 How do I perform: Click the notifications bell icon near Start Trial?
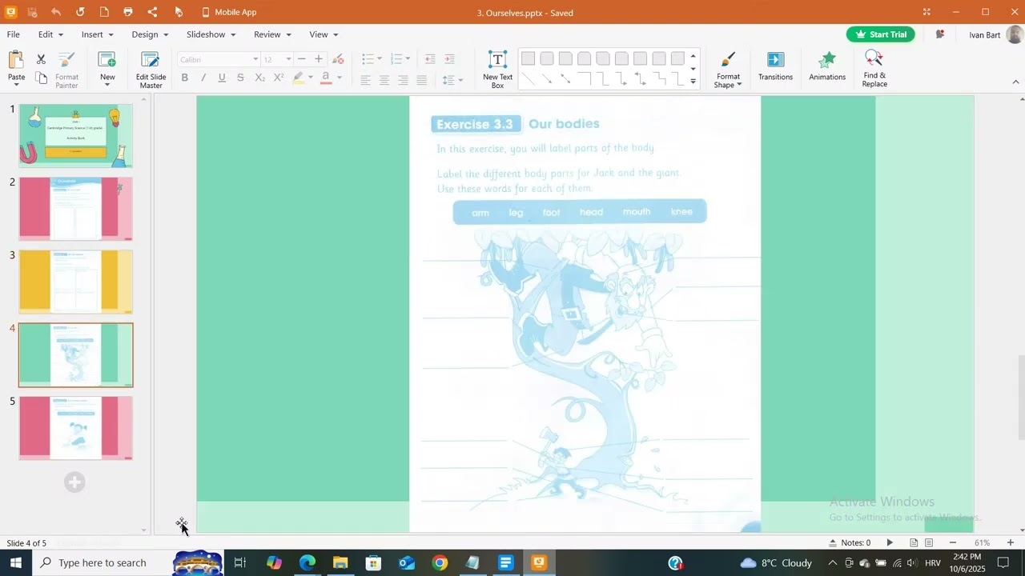(x=940, y=34)
